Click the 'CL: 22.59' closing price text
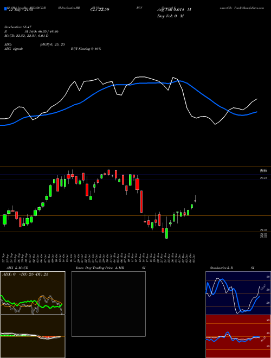This screenshot has width=271, height=358. 100,9
